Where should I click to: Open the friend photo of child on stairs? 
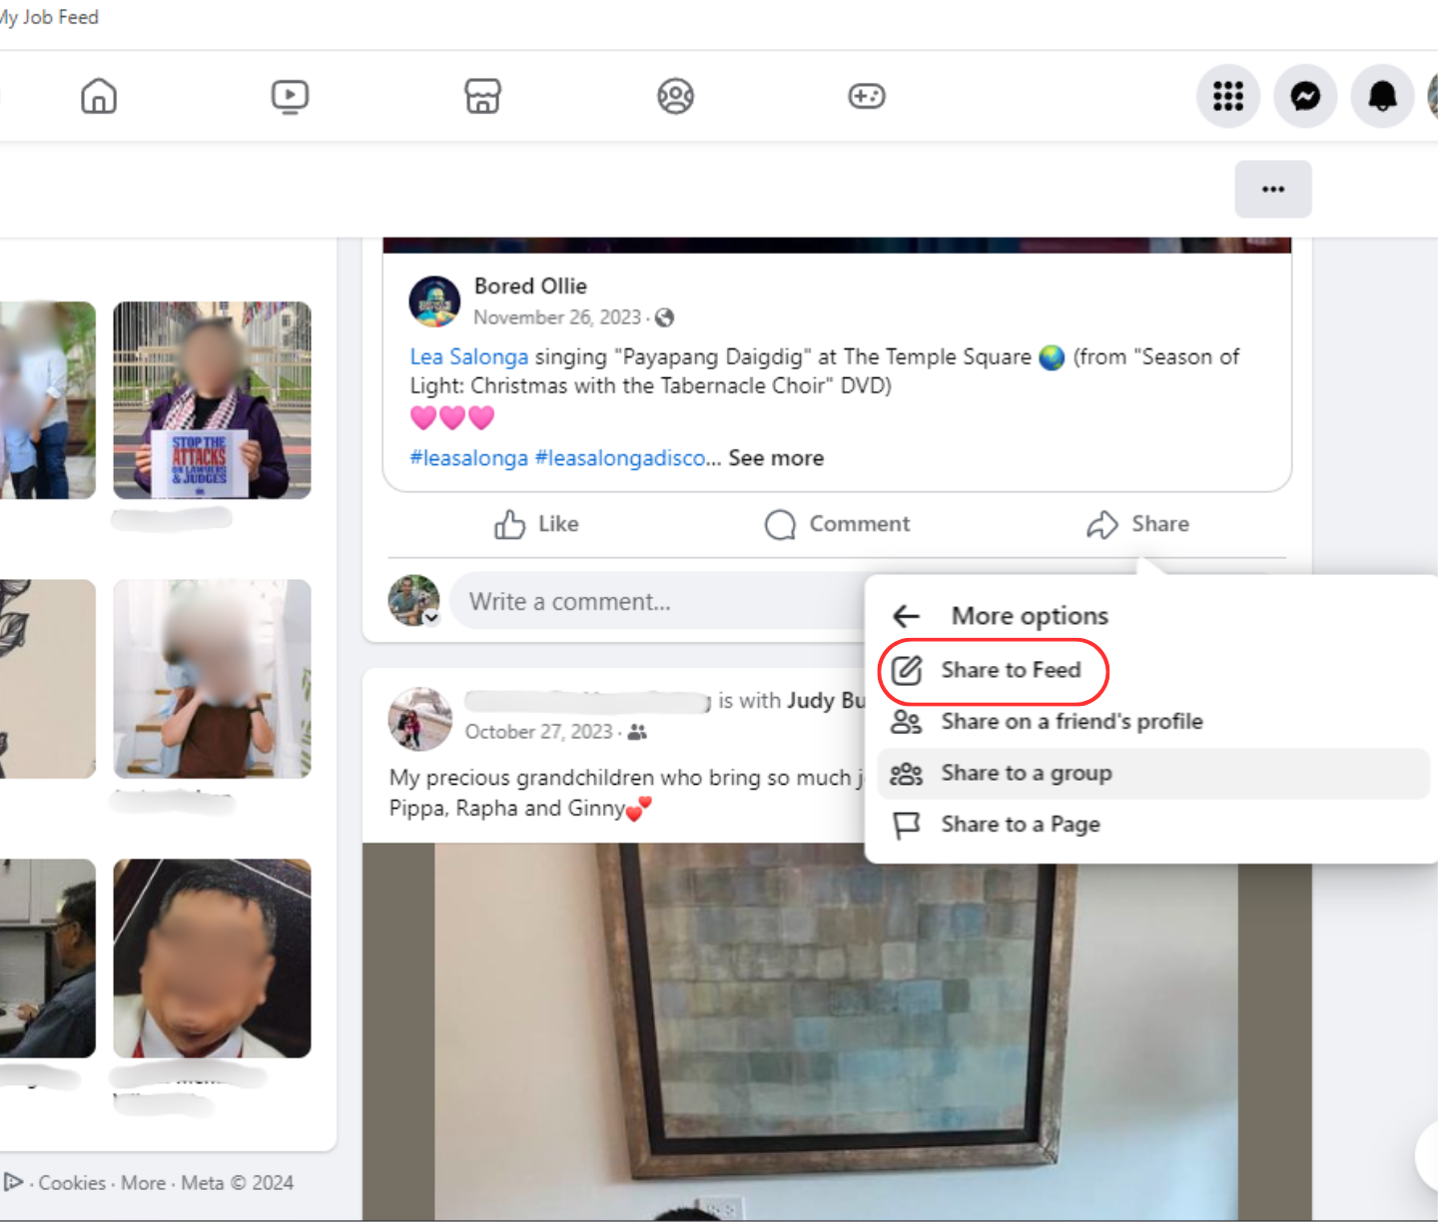coord(212,679)
